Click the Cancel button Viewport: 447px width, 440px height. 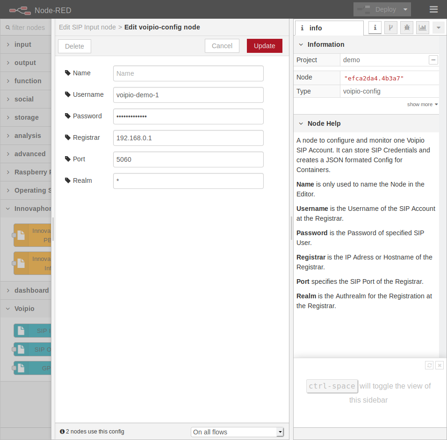point(222,46)
